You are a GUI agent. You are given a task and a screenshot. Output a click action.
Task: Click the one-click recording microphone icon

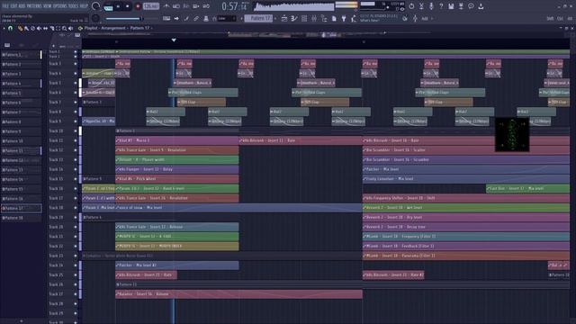[431, 6]
